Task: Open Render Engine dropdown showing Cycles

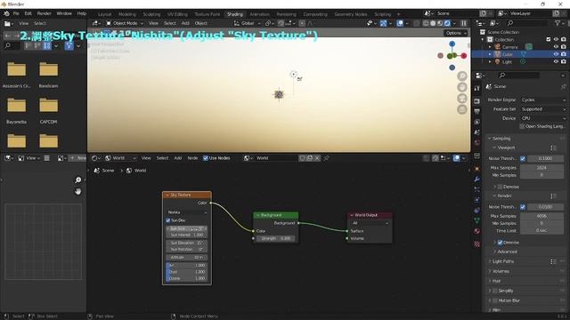Action: [x=543, y=100]
